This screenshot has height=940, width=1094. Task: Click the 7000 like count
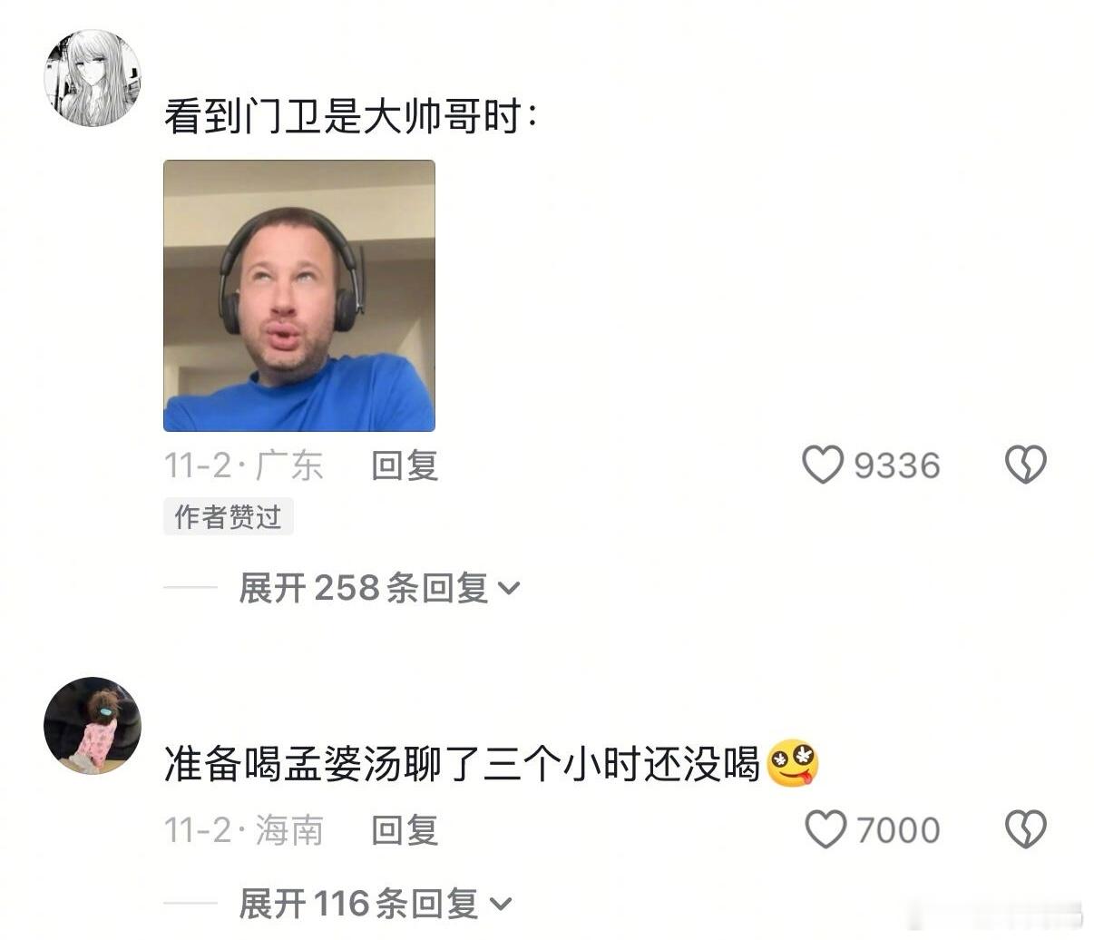[x=898, y=830]
